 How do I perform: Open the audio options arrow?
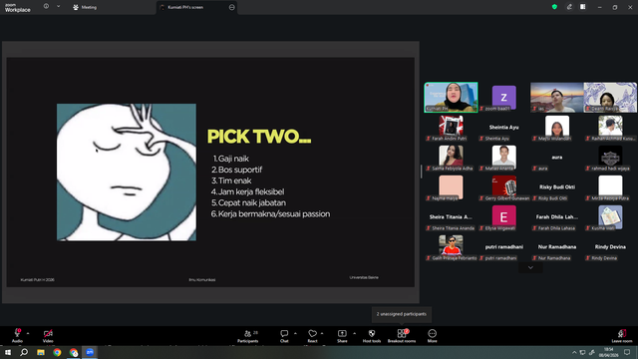28,333
